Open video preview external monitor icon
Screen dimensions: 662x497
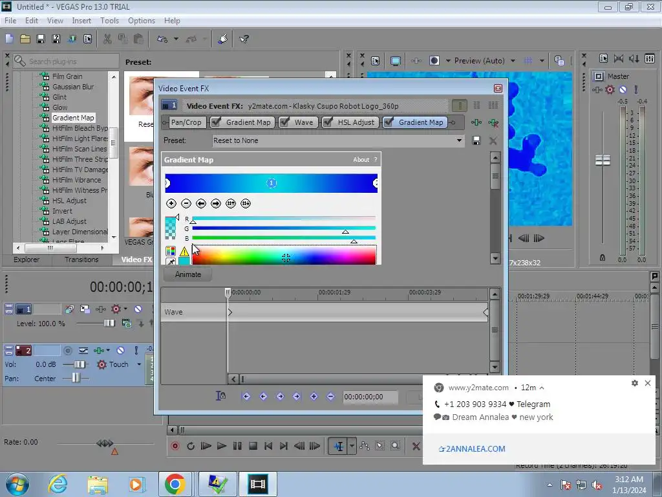(x=395, y=61)
